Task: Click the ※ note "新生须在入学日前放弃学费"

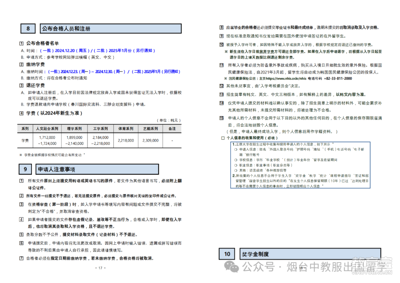Action: point(303,54)
